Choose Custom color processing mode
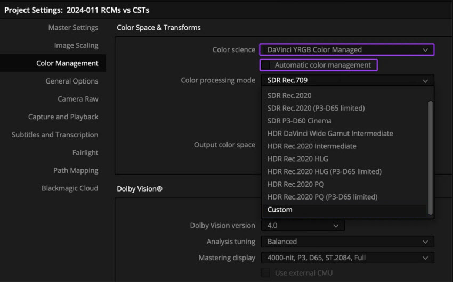This screenshot has width=453, height=282. (345, 210)
